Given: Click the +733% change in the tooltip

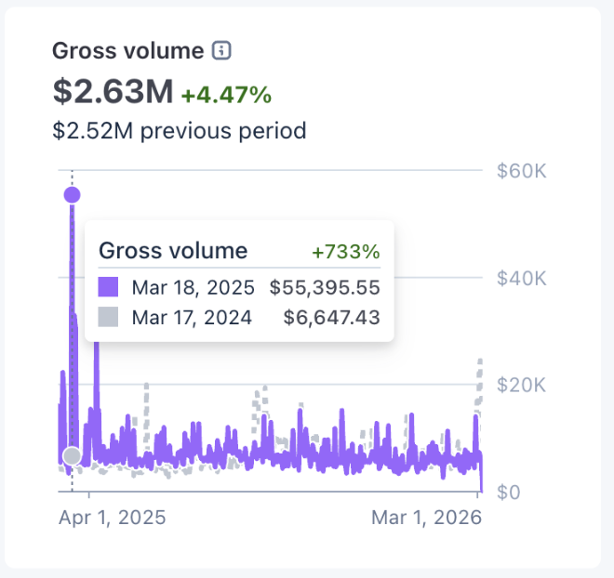Looking at the screenshot, I should click(x=346, y=252).
